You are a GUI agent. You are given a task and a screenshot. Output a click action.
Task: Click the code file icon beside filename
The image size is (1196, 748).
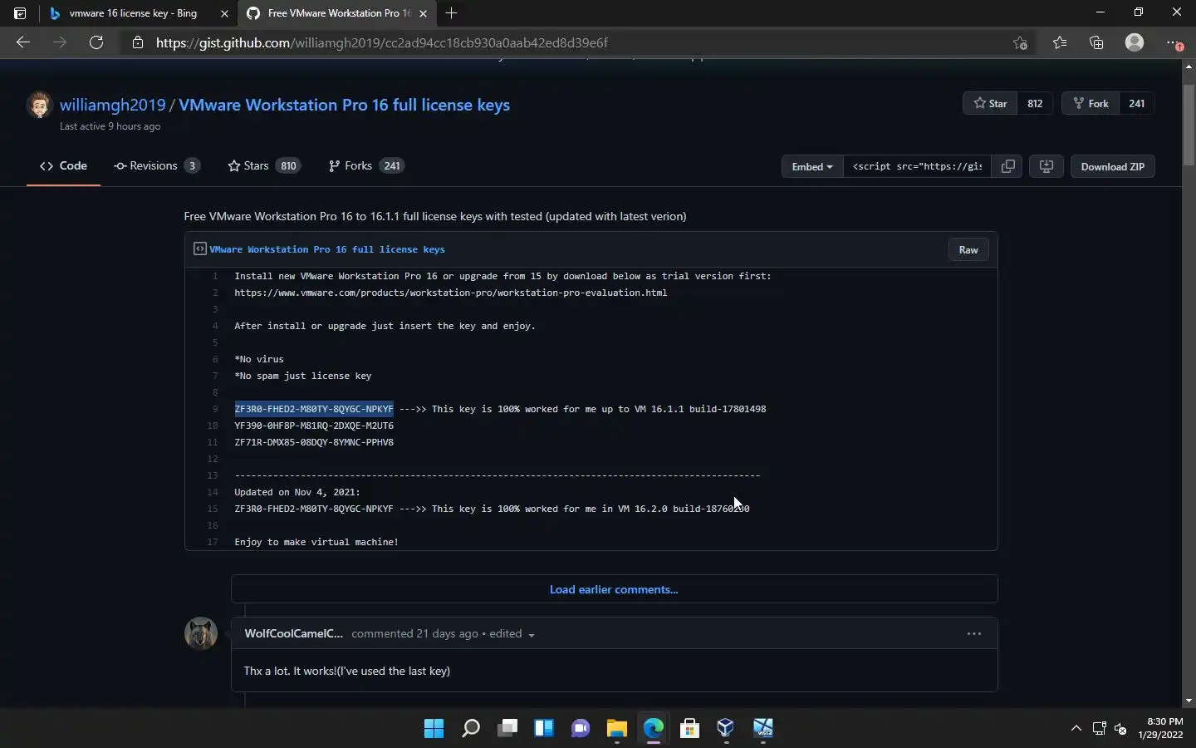tap(199, 249)
